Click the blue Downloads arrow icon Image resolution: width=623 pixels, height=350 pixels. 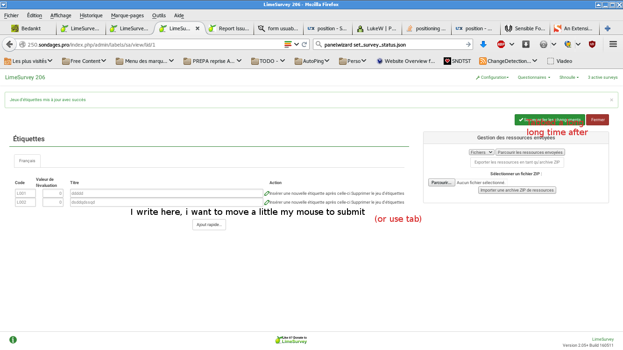[483, 44]
